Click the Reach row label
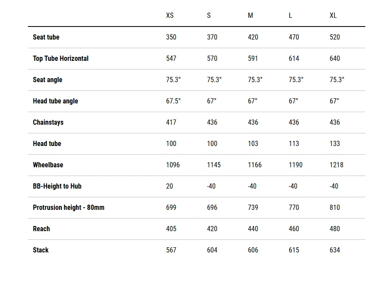This screenshot has height=282, width=374. point(41,229)
